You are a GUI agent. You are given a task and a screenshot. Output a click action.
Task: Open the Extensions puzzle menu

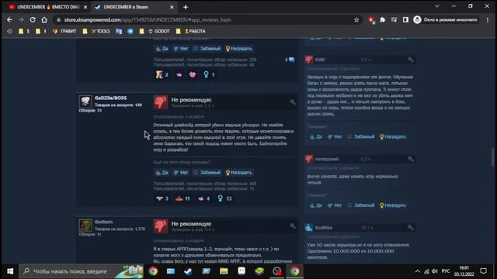(x=383, y=19)
